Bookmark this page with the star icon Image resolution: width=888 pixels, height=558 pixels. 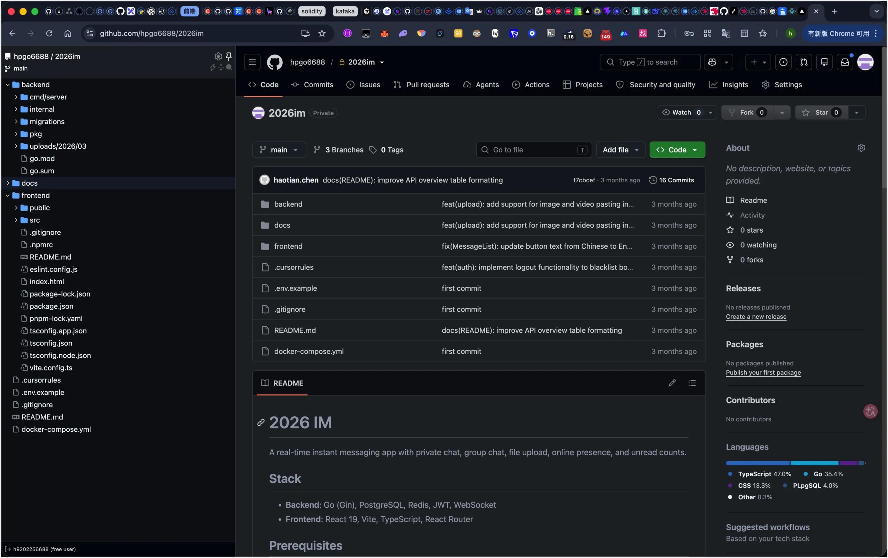322,33
